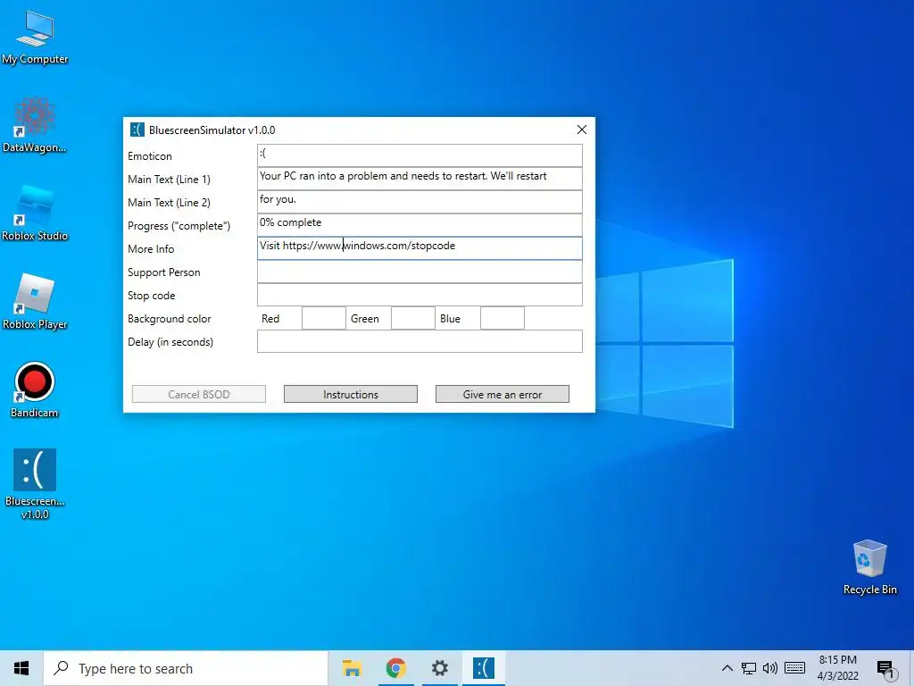Open network status tray icon

[749, 668]
